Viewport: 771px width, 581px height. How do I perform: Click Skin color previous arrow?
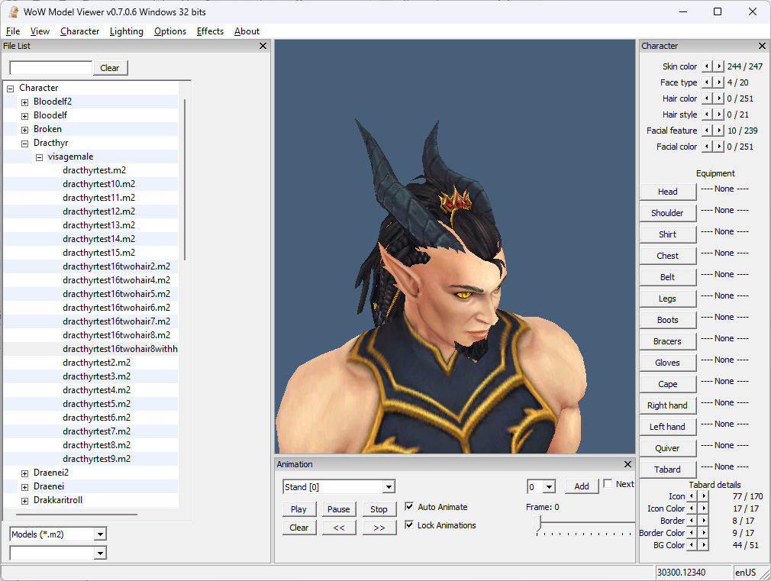click(707, 66)
